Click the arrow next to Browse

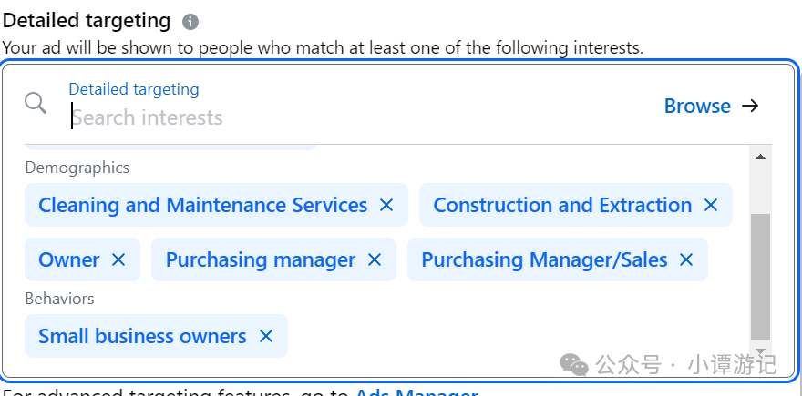click(750, 106)
